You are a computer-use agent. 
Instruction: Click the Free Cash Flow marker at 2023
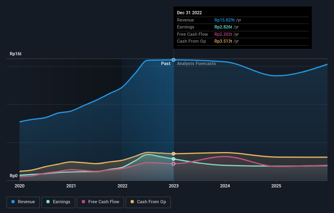(174, 164)
